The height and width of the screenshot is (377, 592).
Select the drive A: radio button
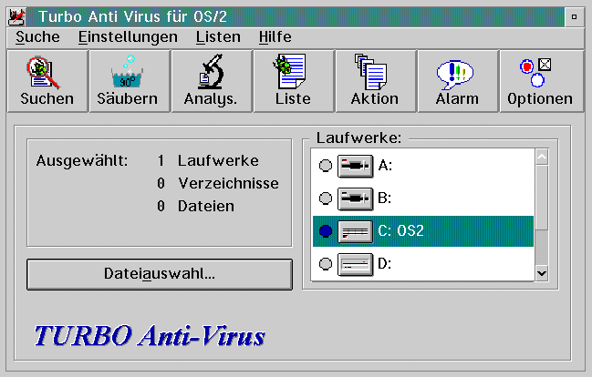coord(326,166)
